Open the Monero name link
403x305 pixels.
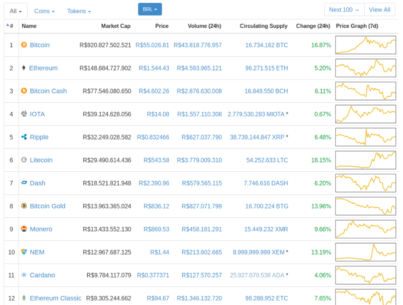point(41,229)
